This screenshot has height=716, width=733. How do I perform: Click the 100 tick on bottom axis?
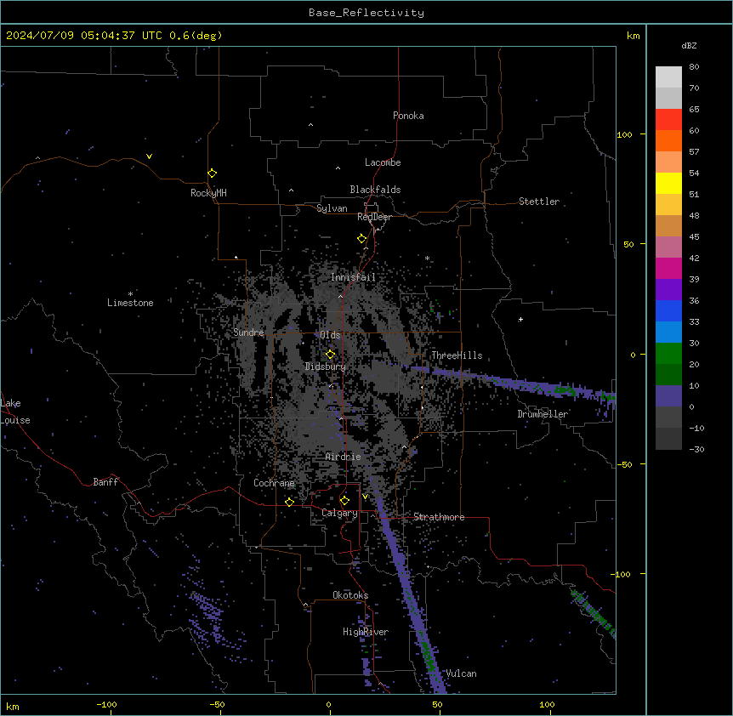click(547, 705)
